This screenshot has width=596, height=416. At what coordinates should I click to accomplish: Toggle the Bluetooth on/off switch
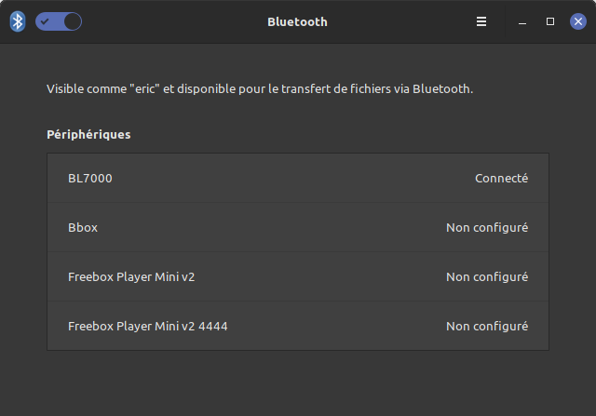click(x=59, y=21)
